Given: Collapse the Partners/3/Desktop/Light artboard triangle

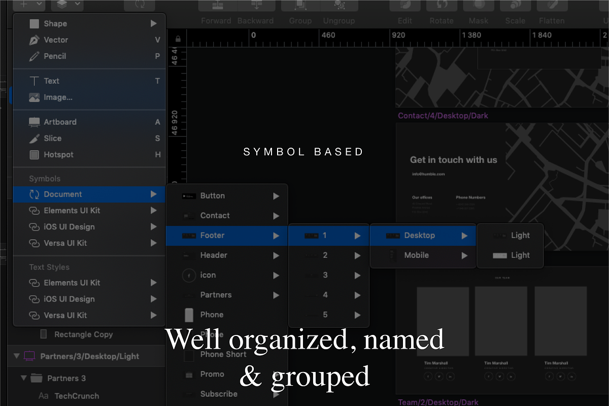Looking at the screenshot, I should (16, 356).
